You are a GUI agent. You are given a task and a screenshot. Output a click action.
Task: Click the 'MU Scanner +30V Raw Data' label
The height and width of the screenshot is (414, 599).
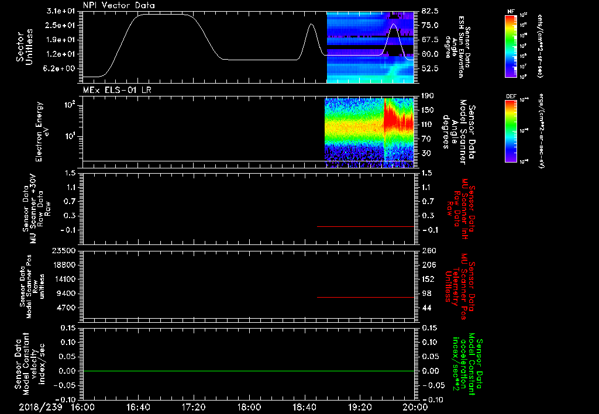click(37, 209)
